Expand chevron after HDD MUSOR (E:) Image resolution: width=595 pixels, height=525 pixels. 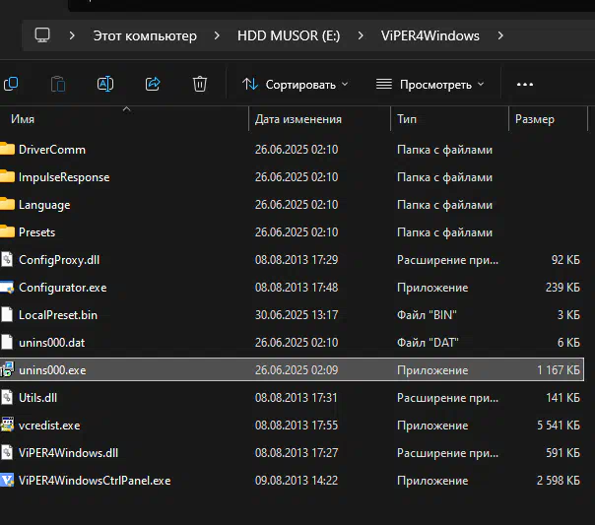pos(361,35)
